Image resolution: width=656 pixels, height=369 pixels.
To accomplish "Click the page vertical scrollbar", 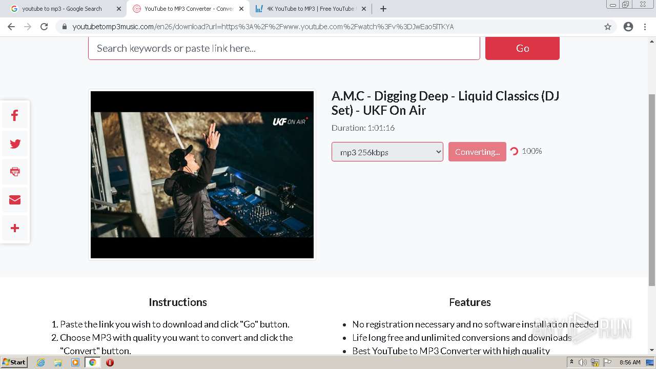I will coord(652,190).
